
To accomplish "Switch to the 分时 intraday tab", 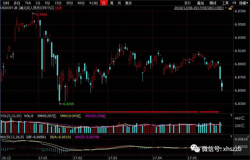I will [x=6, y=3].
